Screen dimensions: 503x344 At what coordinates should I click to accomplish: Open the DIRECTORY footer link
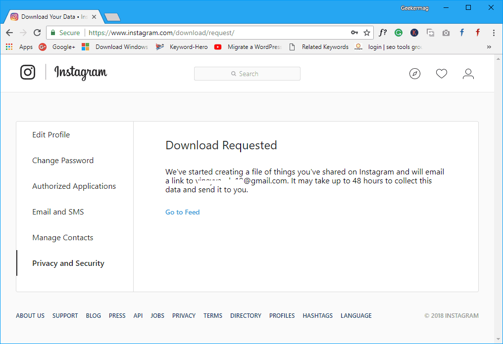pyautogui.click(x=246, y=315)
